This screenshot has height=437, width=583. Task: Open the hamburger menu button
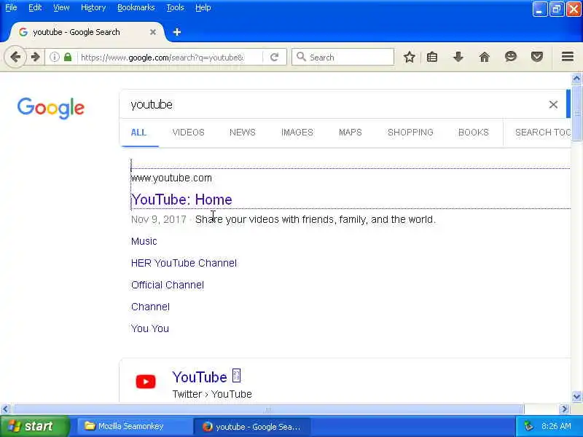pyautogui.click(x=567, y=57)
